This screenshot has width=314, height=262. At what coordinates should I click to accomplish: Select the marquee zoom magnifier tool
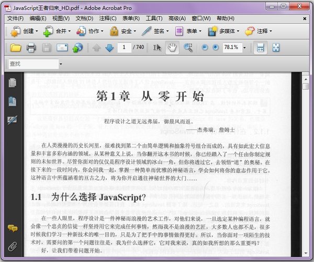[x=188, y=47]
